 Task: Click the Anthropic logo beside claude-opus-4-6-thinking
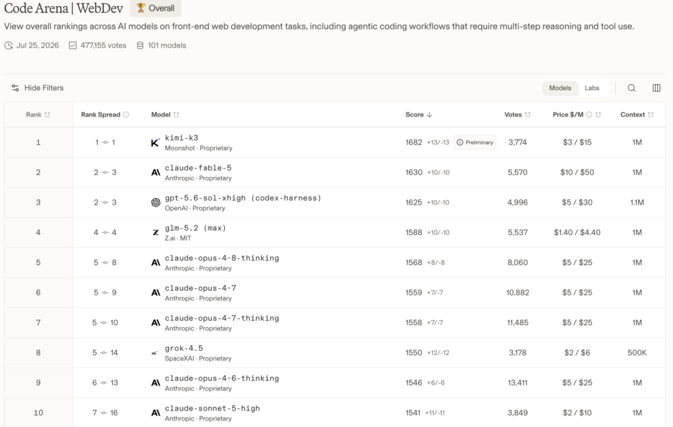[x=155, y=383]
